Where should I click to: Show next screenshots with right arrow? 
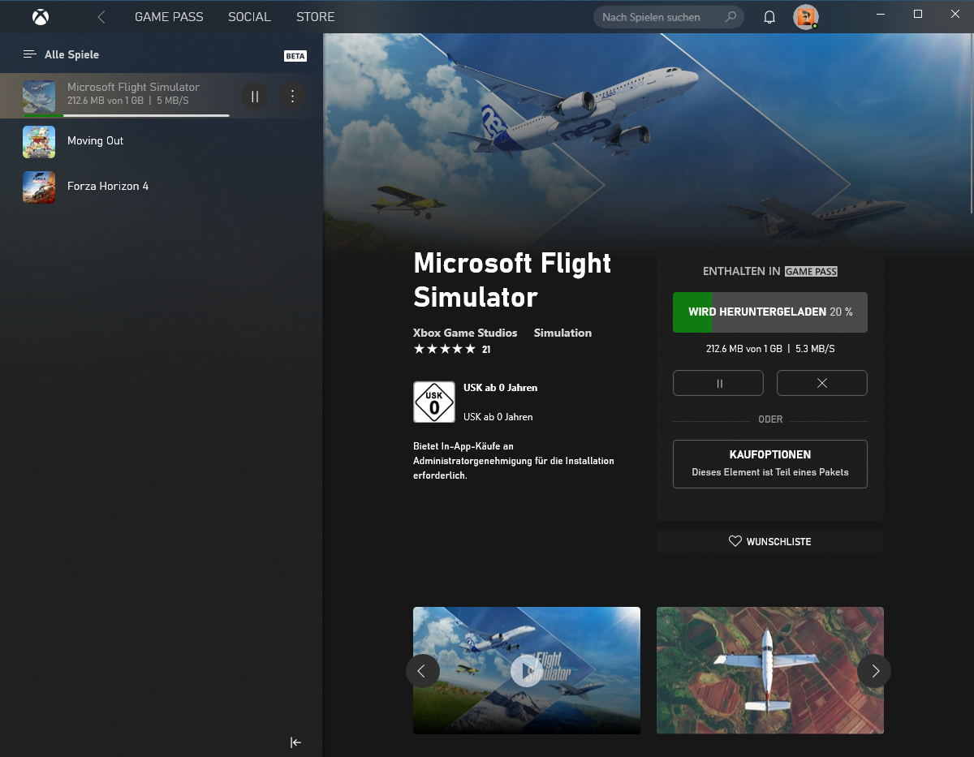tap(874, 671)
